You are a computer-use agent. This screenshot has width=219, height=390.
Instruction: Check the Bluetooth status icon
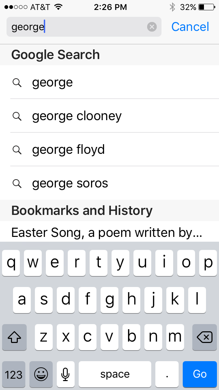[x=172, y=7]
